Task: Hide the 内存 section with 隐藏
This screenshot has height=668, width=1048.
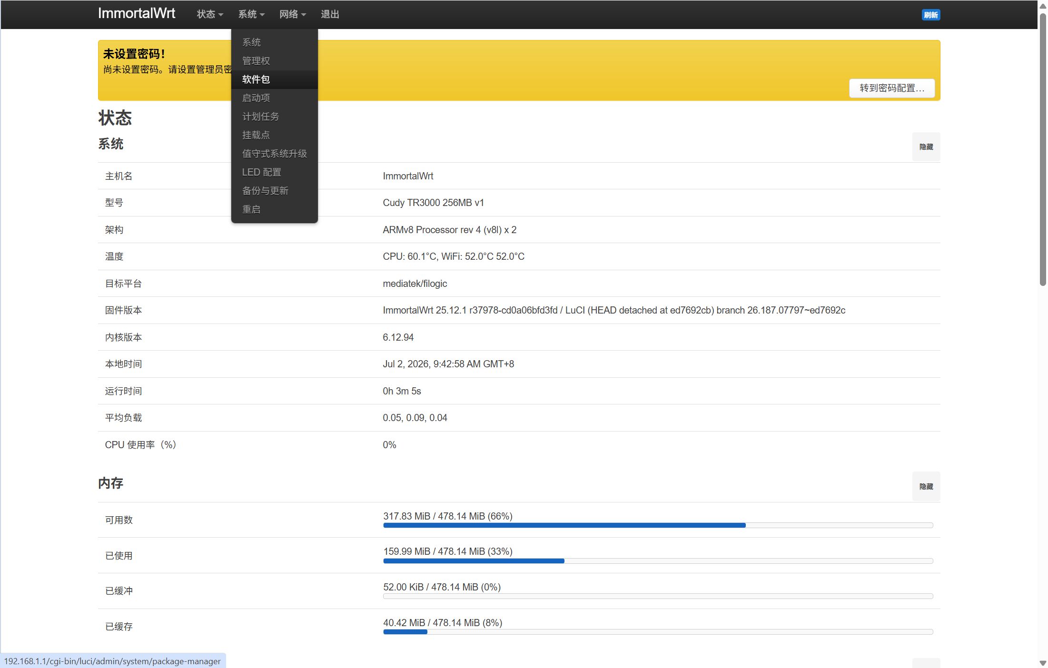Action: click(x=926, y=486)
